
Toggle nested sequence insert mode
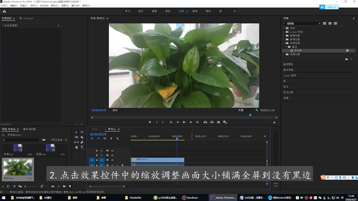pyautogui.click(x=92, y=138)
